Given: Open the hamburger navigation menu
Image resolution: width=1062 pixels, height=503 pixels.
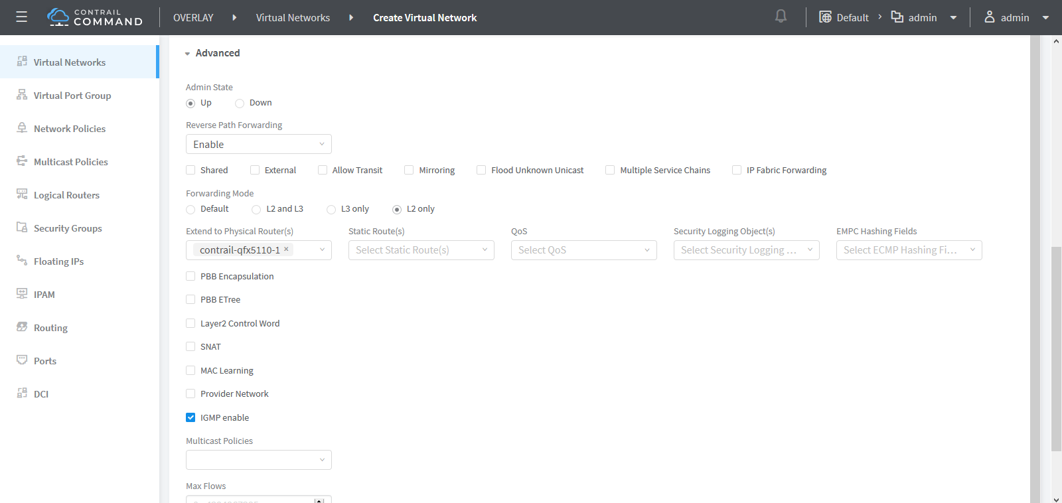Looking at the screenshot, I should [21, 17].
